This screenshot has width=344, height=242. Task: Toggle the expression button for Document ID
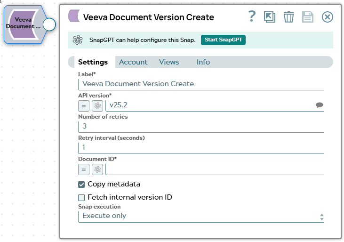[x=84, y=169]
